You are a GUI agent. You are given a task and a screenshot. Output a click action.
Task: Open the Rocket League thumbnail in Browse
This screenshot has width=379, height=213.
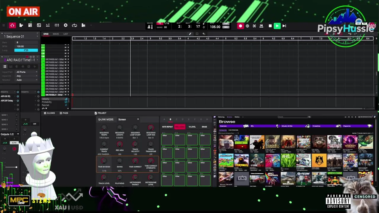click(303, 161)
